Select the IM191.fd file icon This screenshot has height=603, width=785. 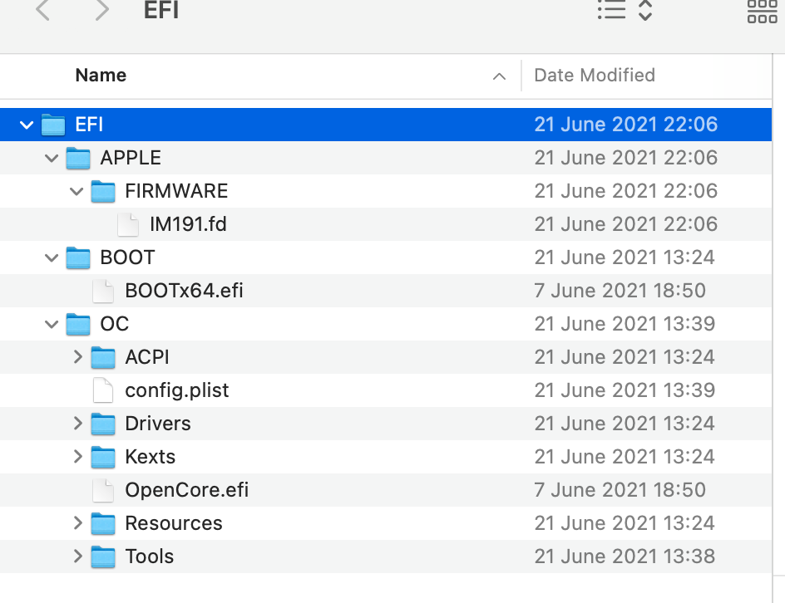click(128, 224)
